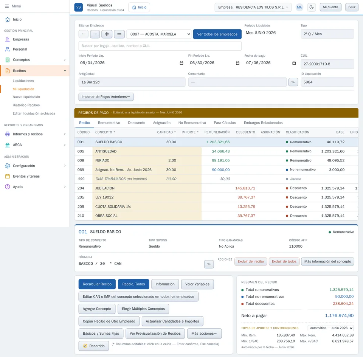
Task: Open calendar picker for Fin Período Liq.
Action: point(237,63)
